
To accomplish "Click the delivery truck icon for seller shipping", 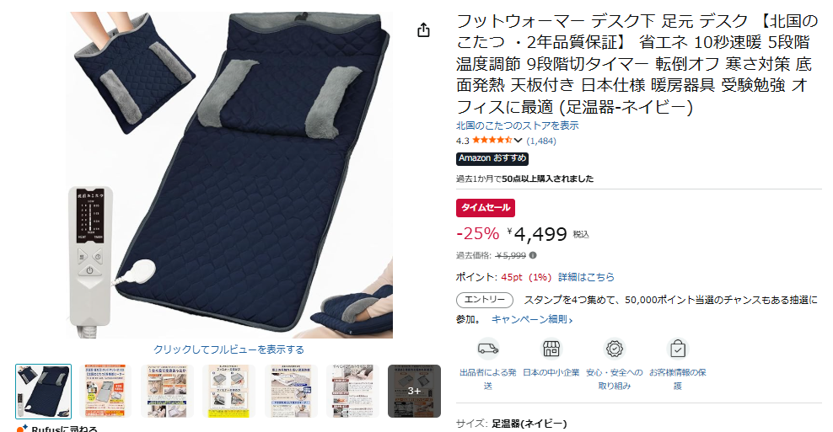I will click(487, 349).
